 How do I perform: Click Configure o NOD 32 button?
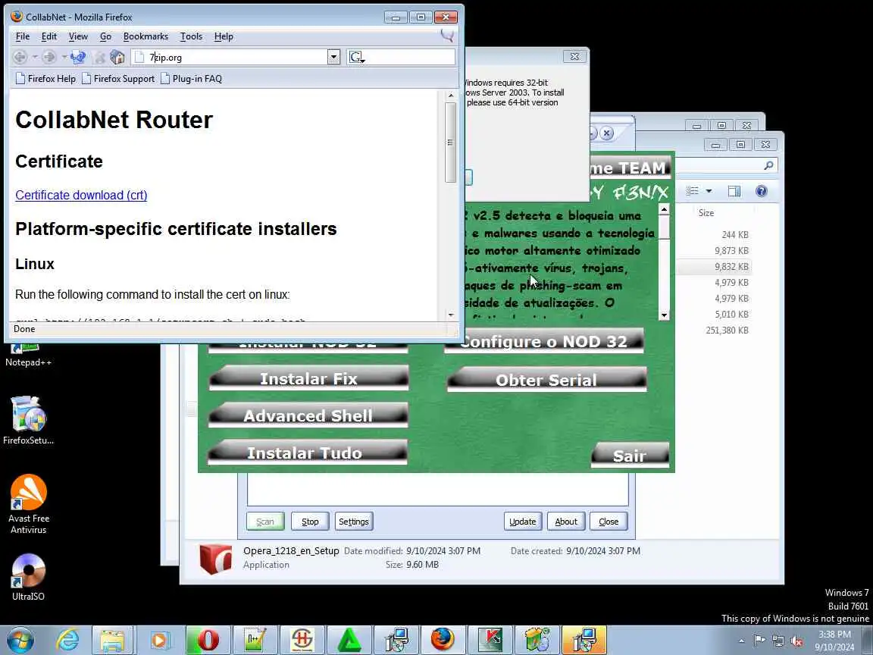point(544,341)
